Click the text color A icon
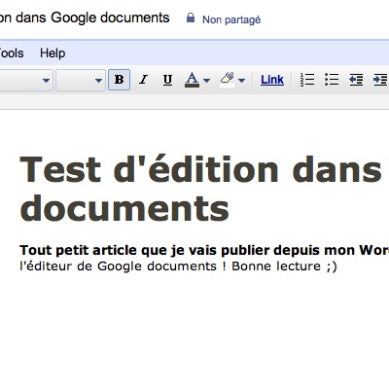The width and height of the screenshot is (389, 389). pos(192,80)
